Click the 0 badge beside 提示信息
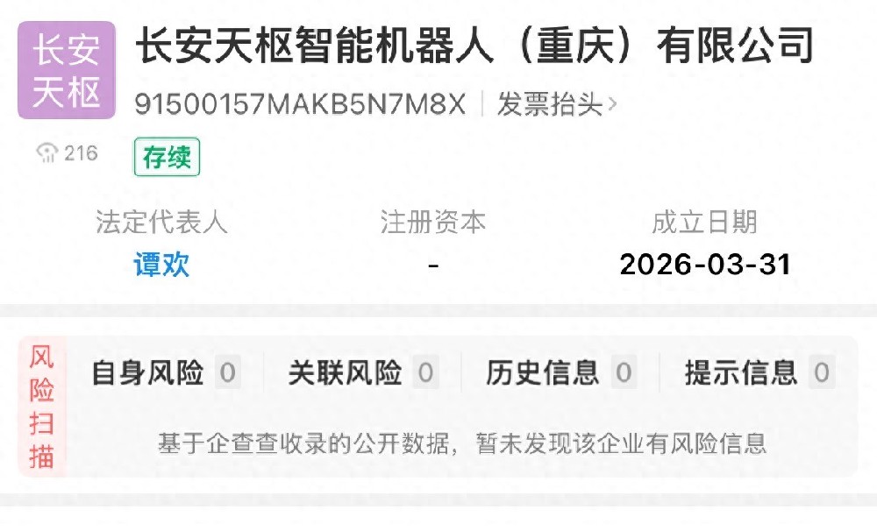 [x=822, y=372]
